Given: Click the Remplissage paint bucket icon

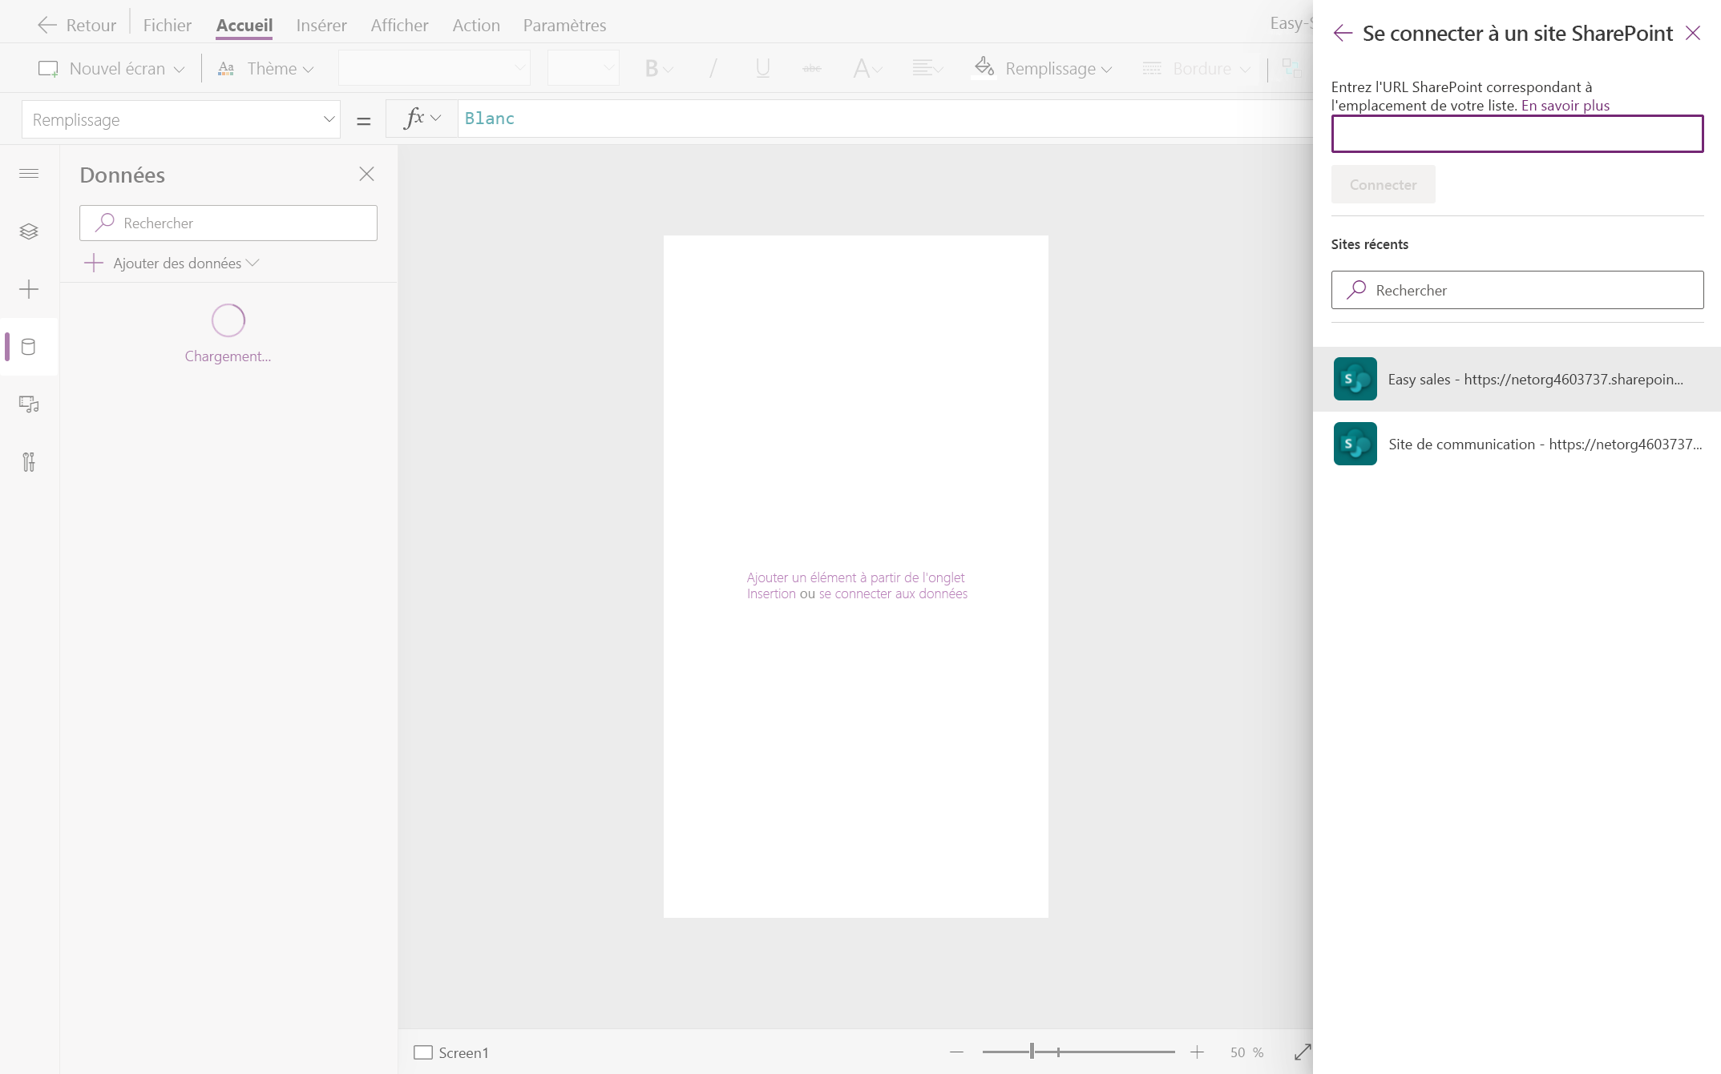Looking at the screenshot, I should (x=984, y=67).
